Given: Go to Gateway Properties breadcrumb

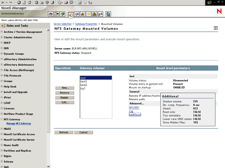Looking at the screenshot, I should coord(86,24).
